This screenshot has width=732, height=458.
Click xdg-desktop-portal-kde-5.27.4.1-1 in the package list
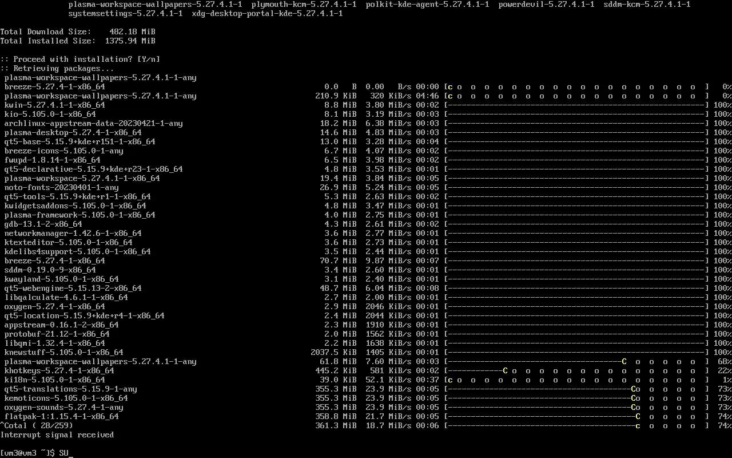[x=268, y=14]
